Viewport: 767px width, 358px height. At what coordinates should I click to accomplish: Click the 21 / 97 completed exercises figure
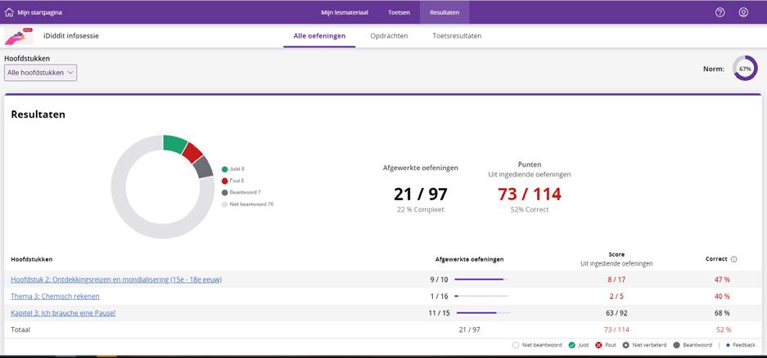pyautogui.click(x=420, y=194)
